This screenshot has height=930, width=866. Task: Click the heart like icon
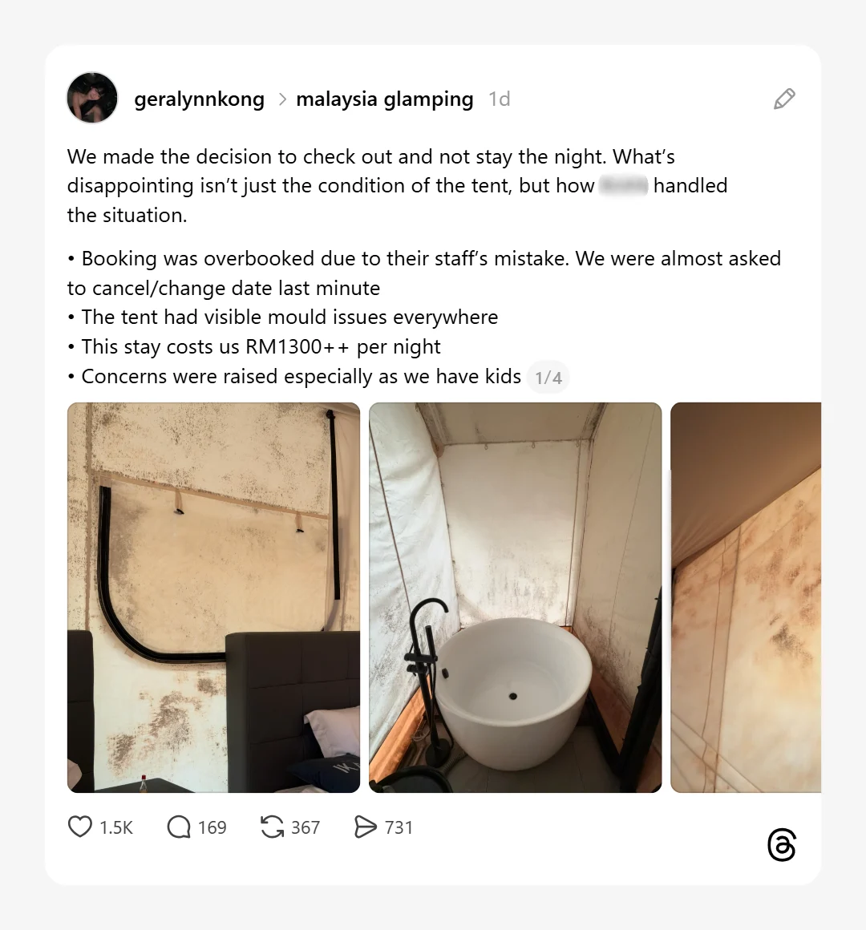click(80, 827)
